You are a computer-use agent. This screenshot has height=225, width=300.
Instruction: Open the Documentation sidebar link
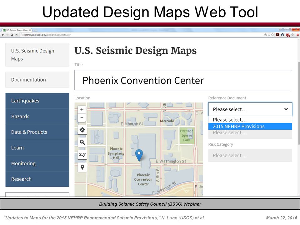(x=37, y=80)
